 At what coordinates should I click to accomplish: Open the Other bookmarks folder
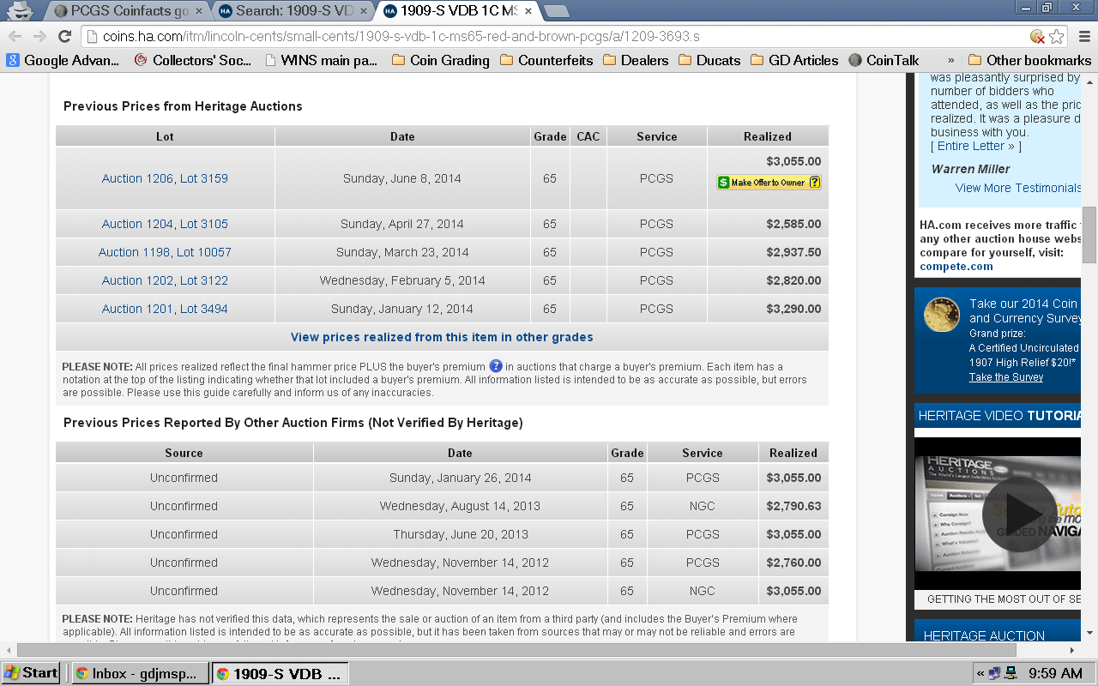(x=1029, y=60)
